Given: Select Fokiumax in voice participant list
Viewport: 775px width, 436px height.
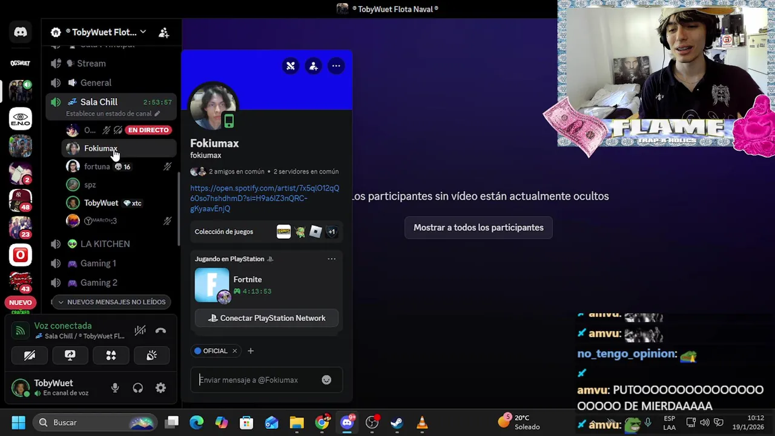Looking at the screenshot, I should pos(119,148).
